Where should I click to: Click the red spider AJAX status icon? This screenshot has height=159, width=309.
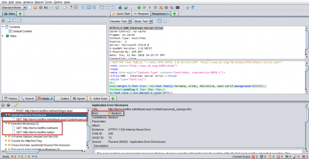[304, 157]
